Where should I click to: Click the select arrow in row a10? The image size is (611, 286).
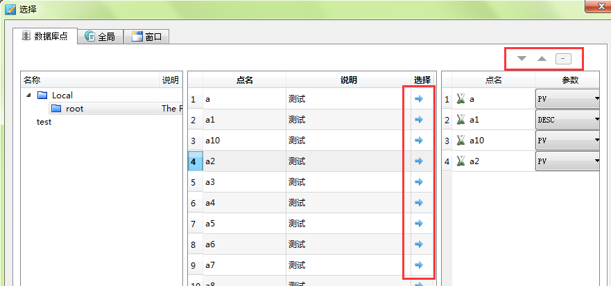pyautogui.click(x=419, y=140)
